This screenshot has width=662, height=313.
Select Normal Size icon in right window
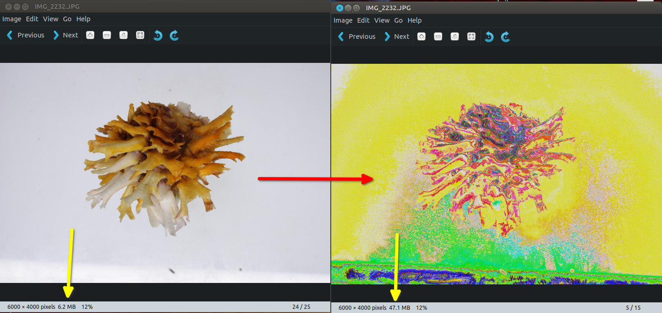click(455, 37)
